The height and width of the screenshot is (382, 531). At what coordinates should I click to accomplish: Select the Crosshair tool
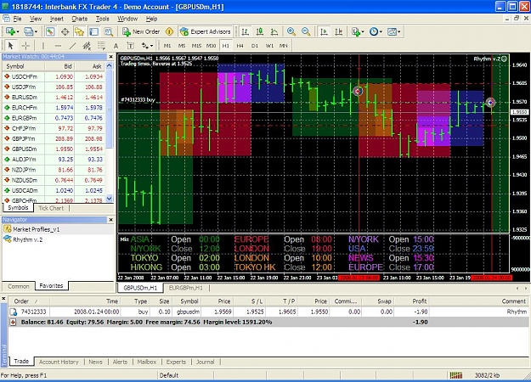25,45
